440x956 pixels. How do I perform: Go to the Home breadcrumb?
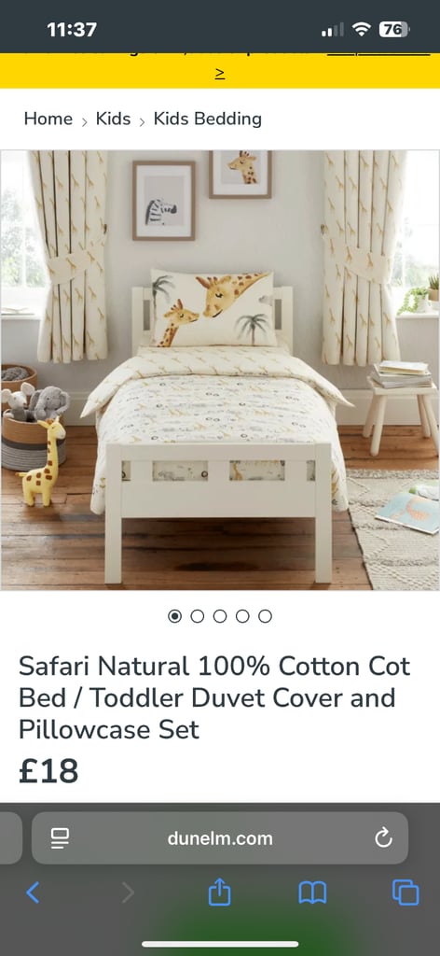coord(48,119)
